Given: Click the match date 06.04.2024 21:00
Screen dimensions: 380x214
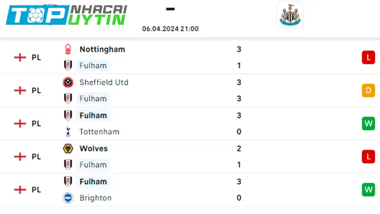Looking at the screenshot, I should tap(170, 29).
